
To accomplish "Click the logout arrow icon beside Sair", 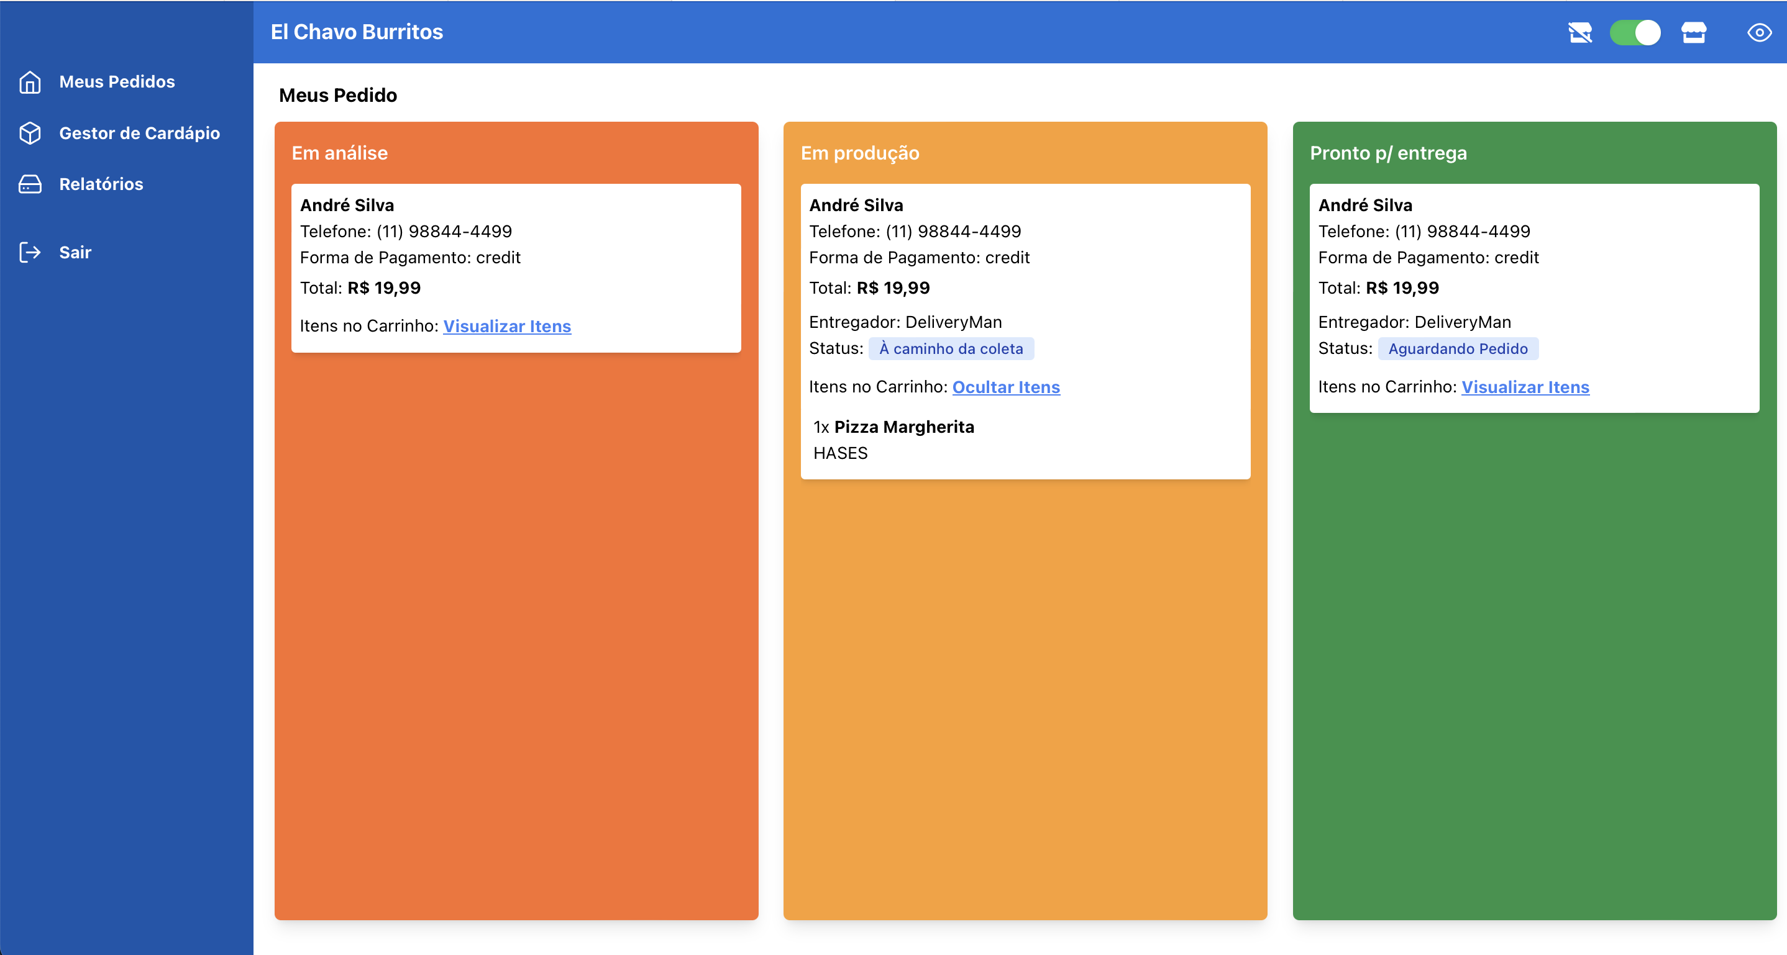I will point(30,252).
